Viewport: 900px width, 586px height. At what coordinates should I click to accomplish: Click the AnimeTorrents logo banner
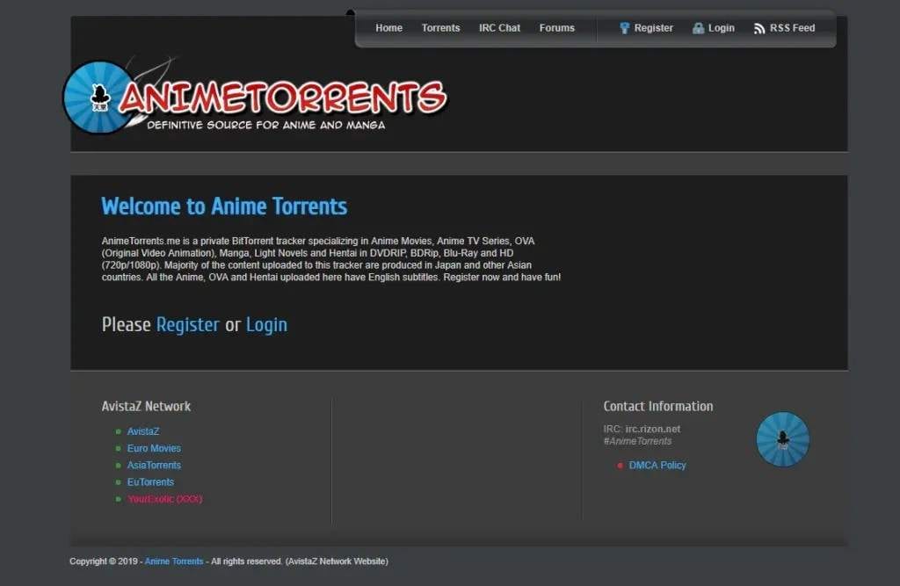(255, 97)
